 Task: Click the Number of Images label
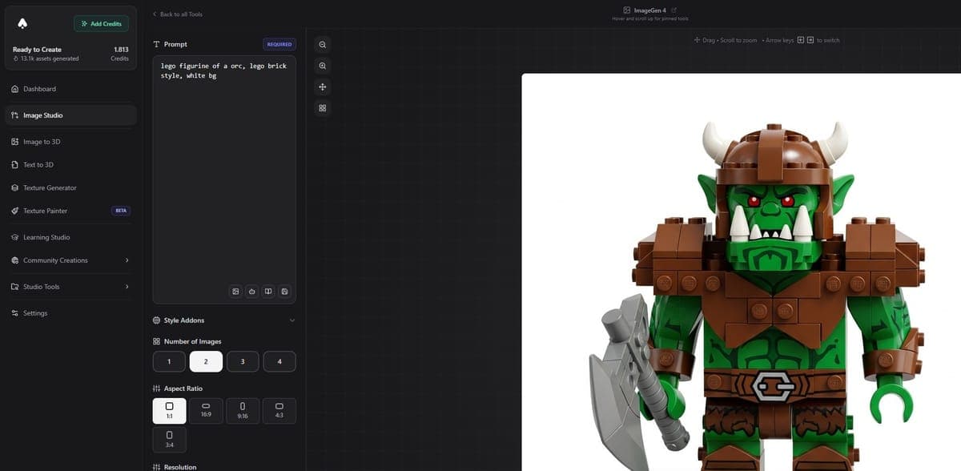coord(192,341)
